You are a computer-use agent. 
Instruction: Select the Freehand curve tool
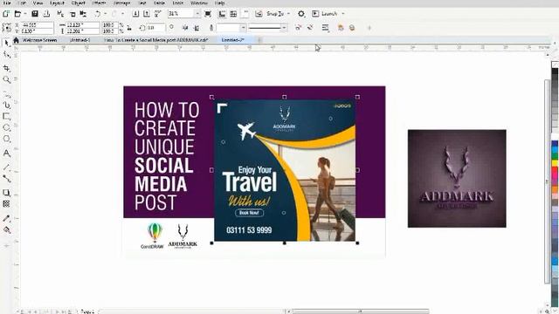tap(6, 94)
